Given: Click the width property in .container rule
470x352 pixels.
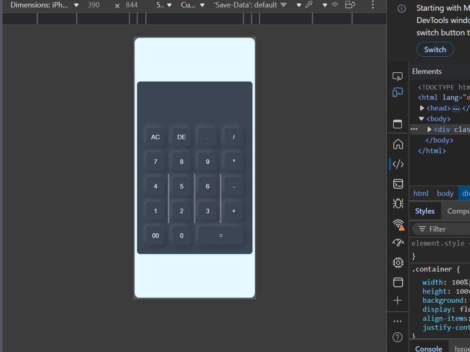Looking at the screenshot, I should tap(432, 282).
